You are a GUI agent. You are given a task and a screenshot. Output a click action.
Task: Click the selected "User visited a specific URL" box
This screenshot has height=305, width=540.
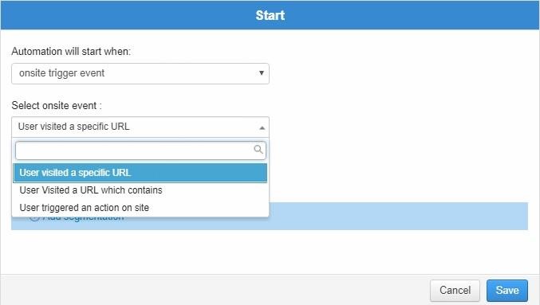[x=140, y=127]
